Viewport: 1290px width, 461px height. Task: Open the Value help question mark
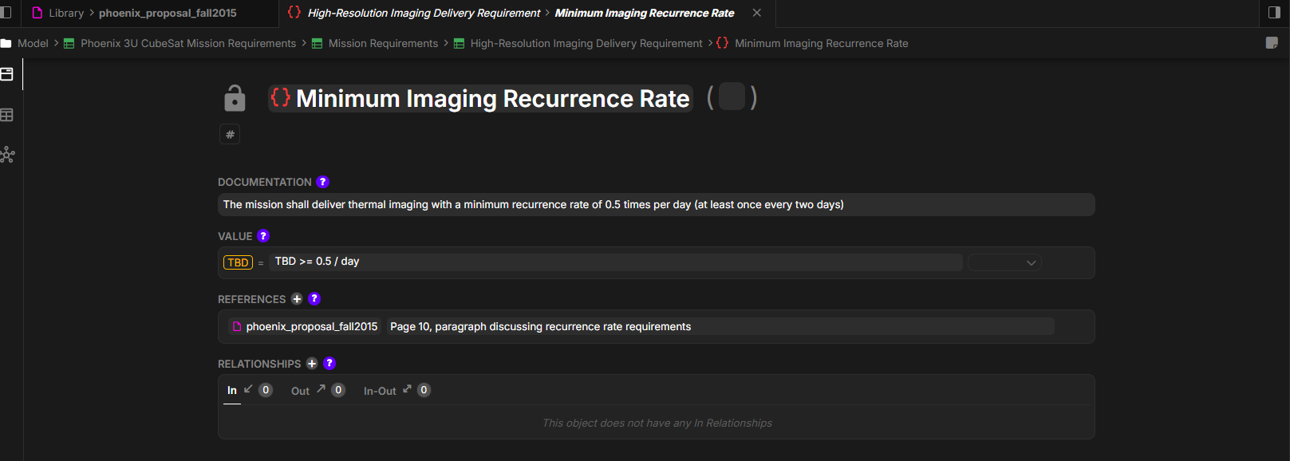(x=263, y=236)
